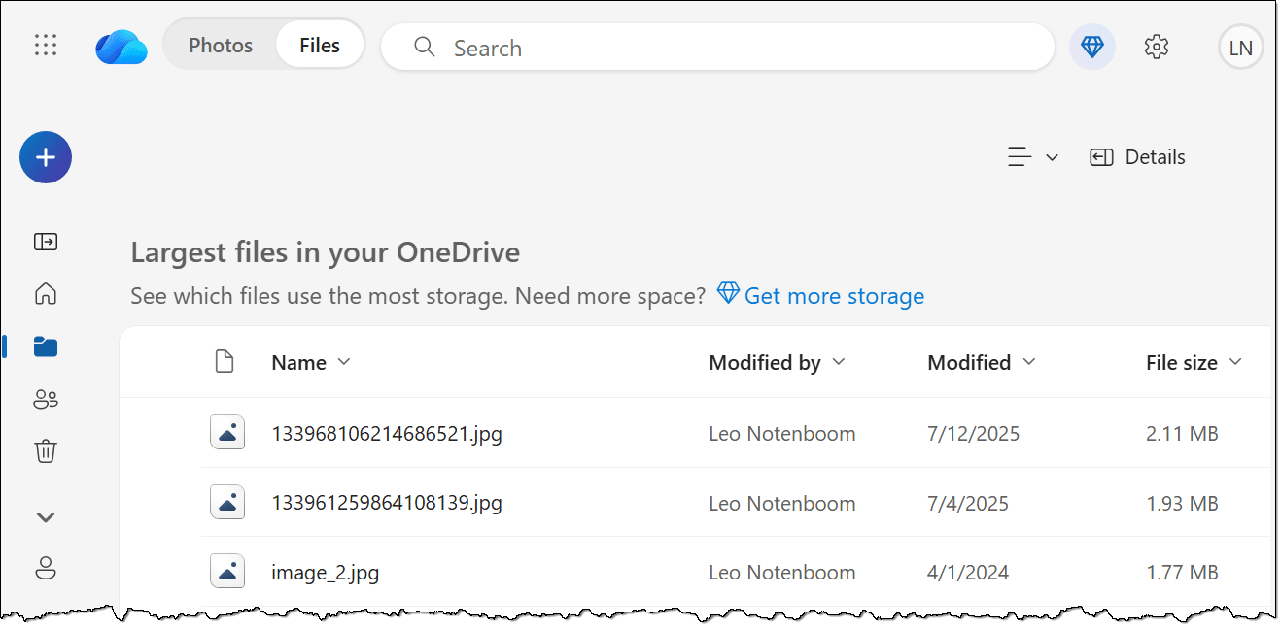Screen dimensions: 1281x629
Task: Open the File size column dropdown
Action: (x=1194, y=363)
